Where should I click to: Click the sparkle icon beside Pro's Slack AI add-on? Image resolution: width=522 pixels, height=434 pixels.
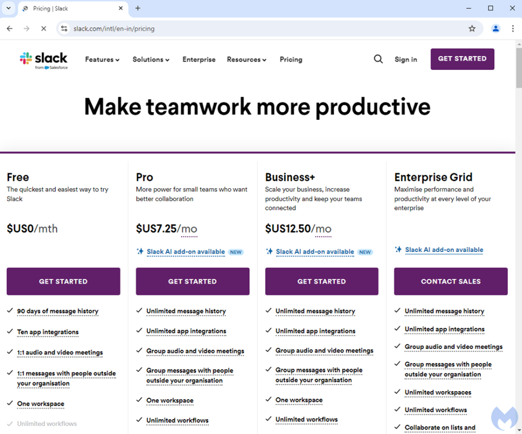pyautogui.click(x=140, y=251)
